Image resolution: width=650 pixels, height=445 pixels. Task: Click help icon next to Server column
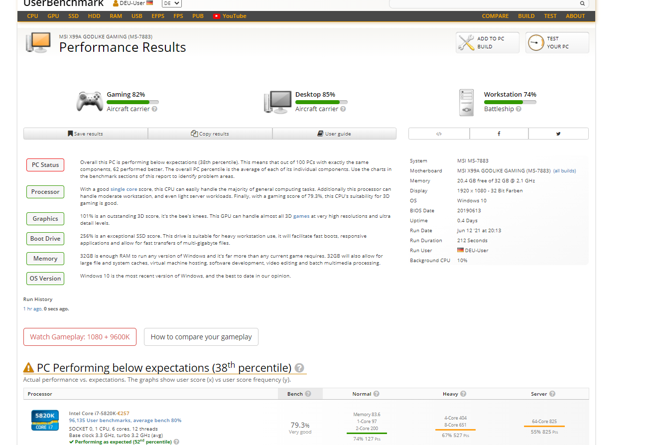(552, 394)
